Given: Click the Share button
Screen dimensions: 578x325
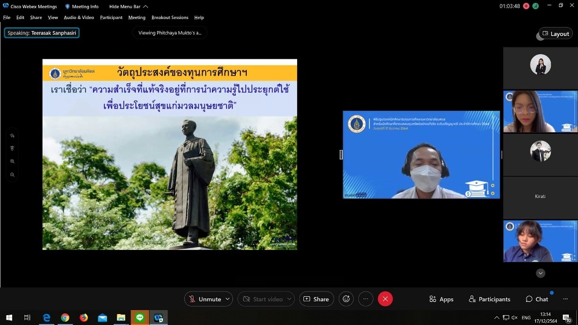Looking at the screenshot, I should point(316,299).
